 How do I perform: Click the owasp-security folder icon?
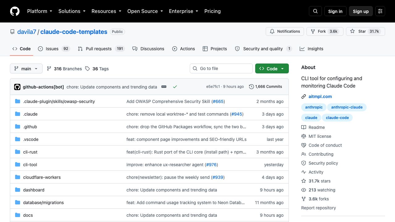[x=18, y=101]
